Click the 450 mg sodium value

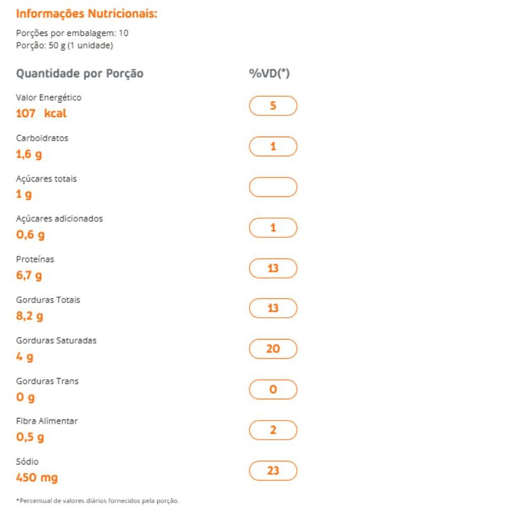coord(37,478)
